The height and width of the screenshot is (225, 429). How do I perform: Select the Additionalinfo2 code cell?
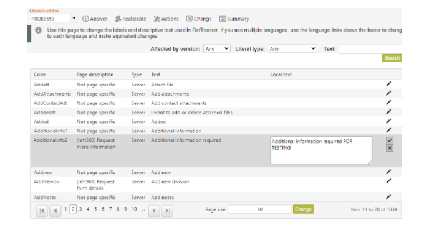[x=51, y=140]
